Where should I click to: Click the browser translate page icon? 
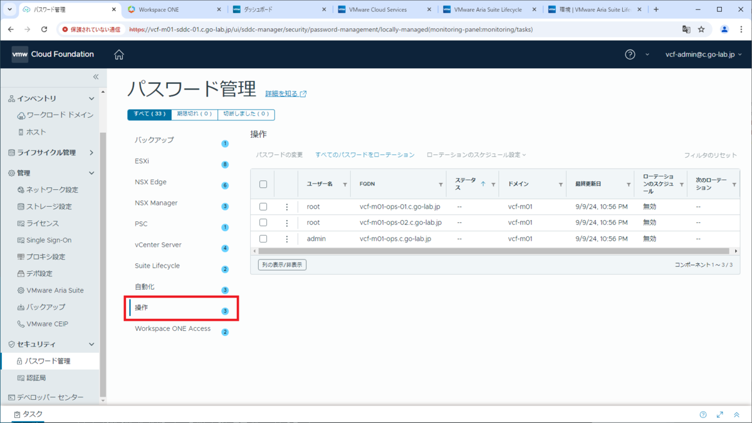(686, 29)
